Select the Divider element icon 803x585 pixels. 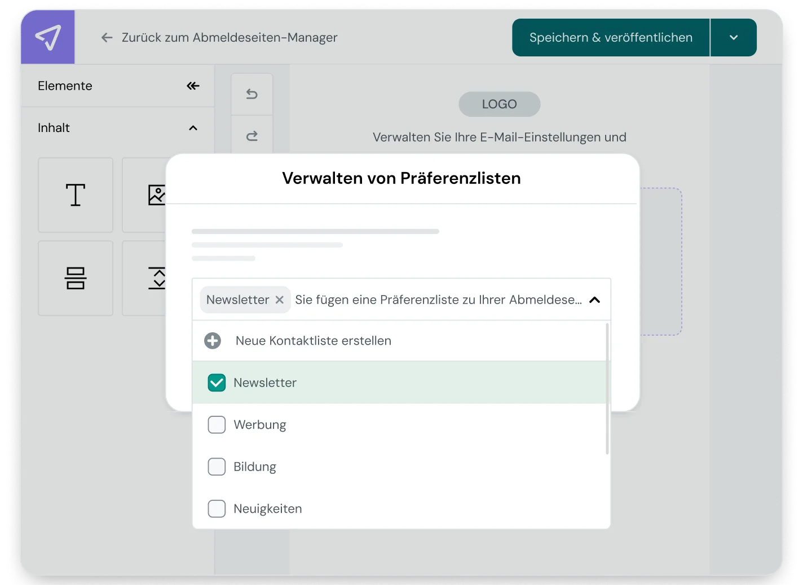[x=75, y=278]
